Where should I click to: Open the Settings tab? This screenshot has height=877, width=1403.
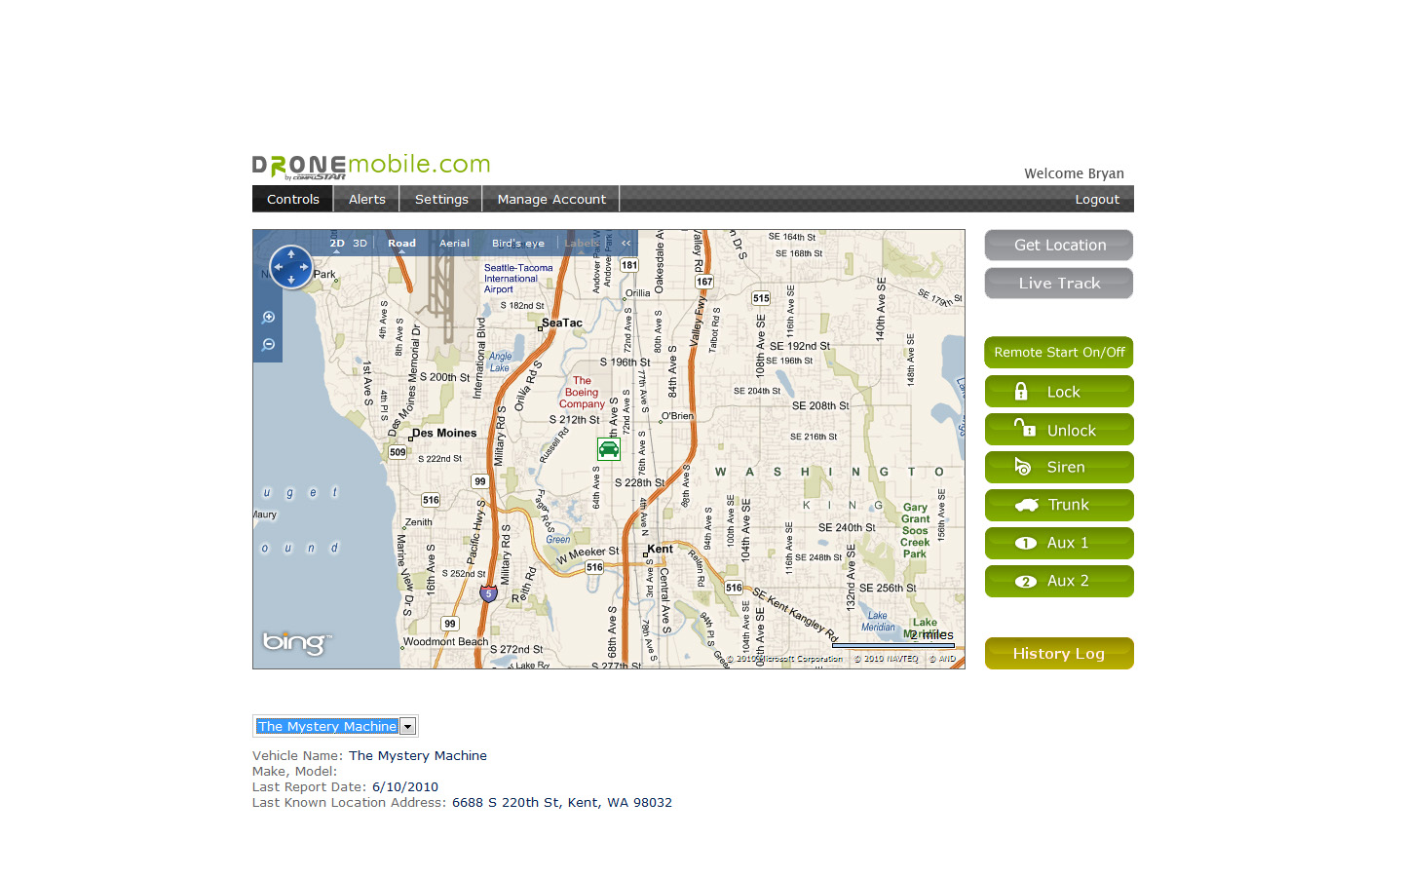(441, 199)
